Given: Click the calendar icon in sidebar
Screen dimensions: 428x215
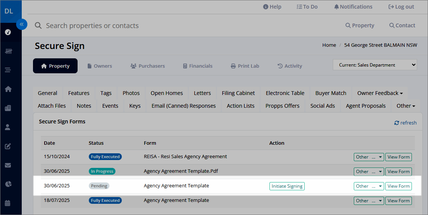Looking at the screenshot, I should (x=8, y=203).
